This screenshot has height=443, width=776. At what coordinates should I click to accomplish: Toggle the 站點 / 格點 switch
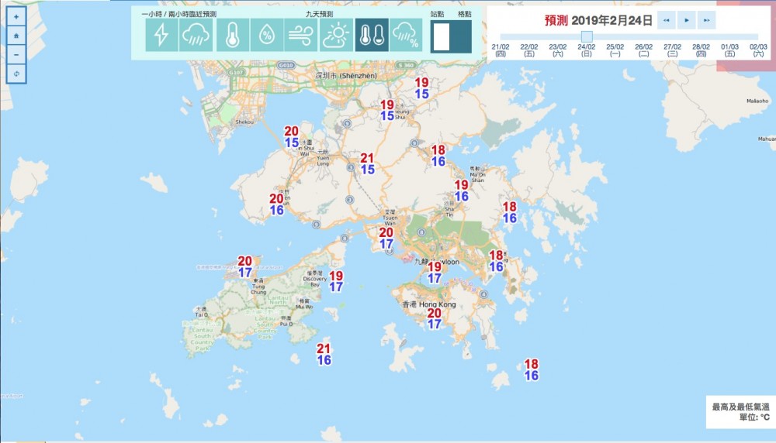click(x=451, y=36)
